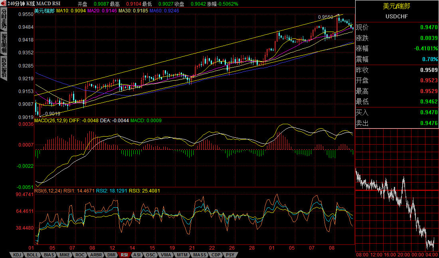The height and width of the screenshot is (258, 439).
Task: Click the MA20: 0.9146 legend
Action: [102, 11]
